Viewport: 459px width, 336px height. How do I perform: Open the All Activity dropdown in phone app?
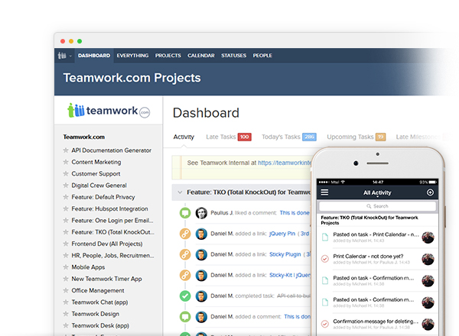pos(377,193)
